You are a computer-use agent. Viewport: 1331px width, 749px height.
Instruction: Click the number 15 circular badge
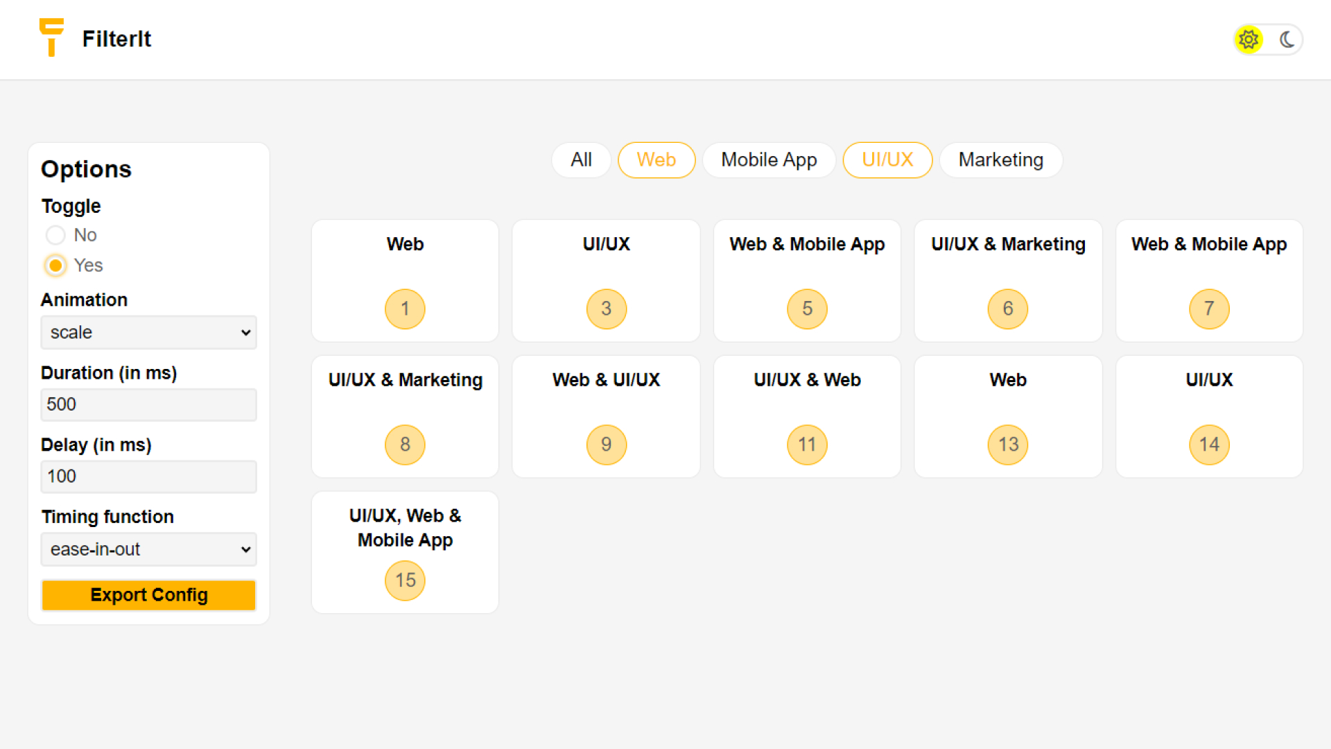coord(405,580)
